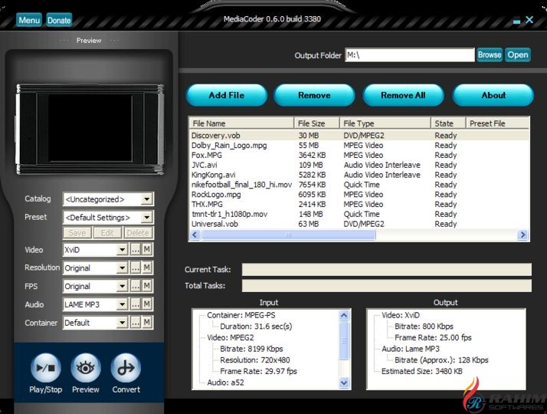Click the eye-shaped Preview icon

tap(86, 369)
